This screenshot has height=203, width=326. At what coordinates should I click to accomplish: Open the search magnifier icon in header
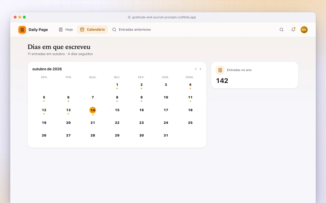[x=281, y=30]
